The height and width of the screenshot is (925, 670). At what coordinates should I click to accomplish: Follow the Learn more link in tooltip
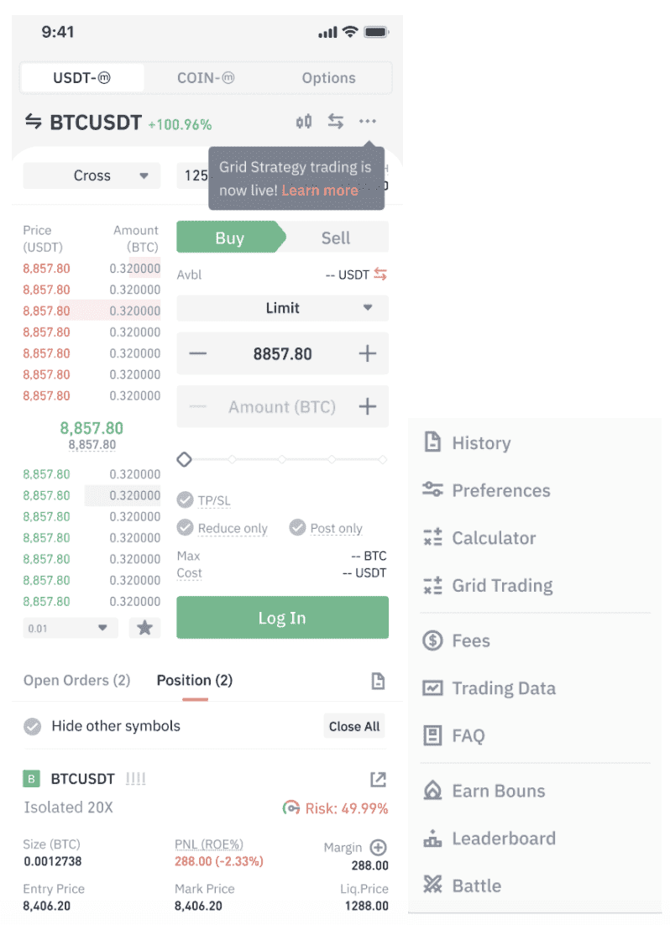(319, 191)
